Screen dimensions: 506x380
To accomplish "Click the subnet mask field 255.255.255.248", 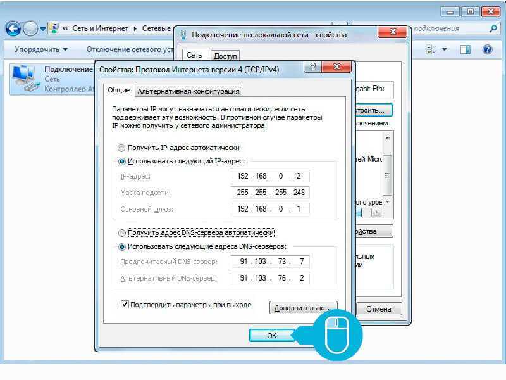I will 270,193.
